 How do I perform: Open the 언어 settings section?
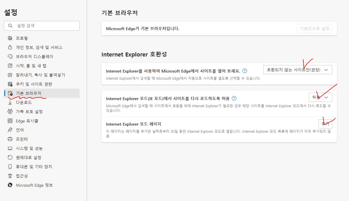click(42, 130)
